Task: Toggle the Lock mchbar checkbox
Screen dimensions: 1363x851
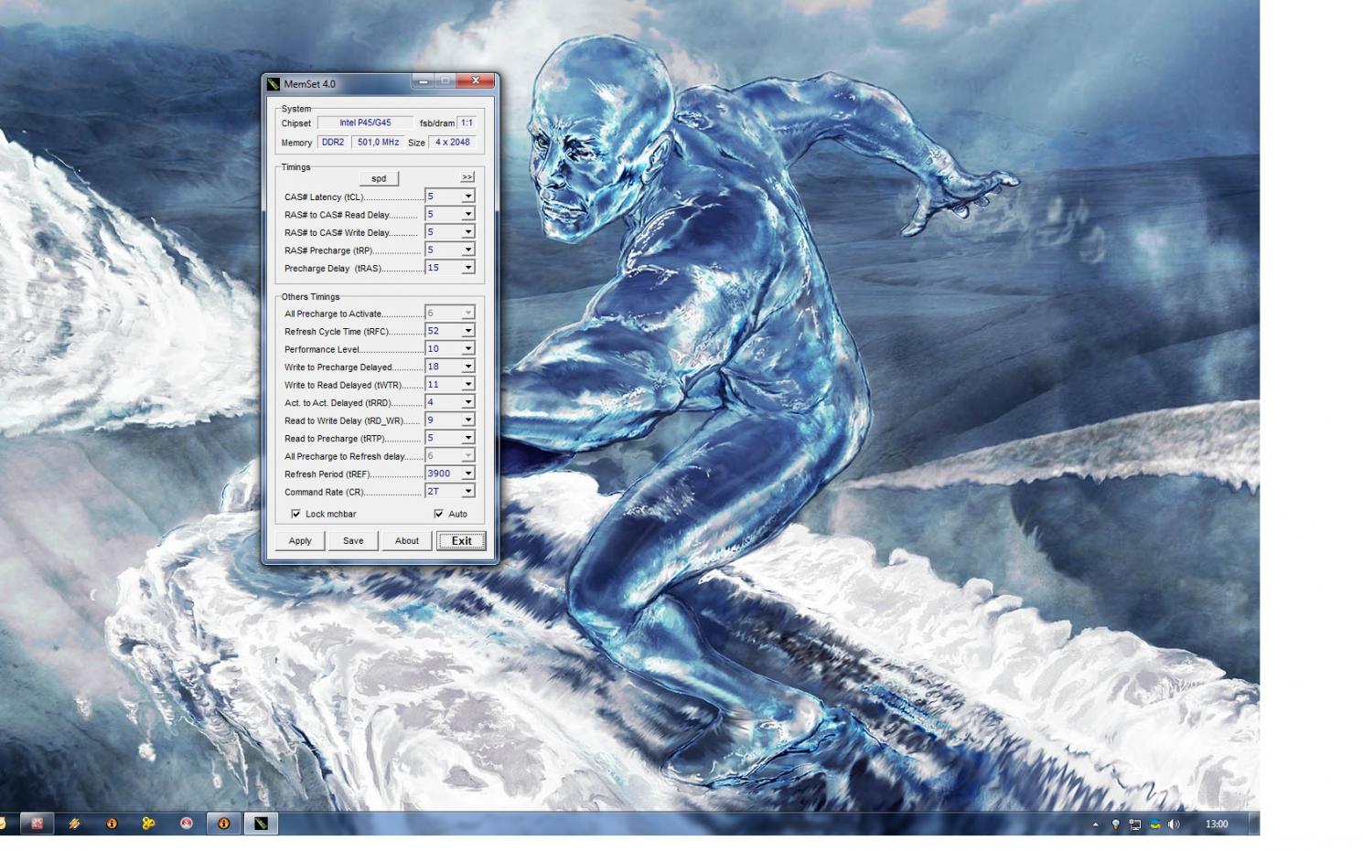Action: (x=295, y=514)
